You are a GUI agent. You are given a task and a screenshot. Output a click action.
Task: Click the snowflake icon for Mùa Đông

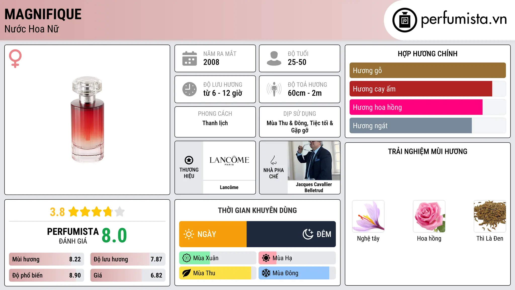click(266, 273)
